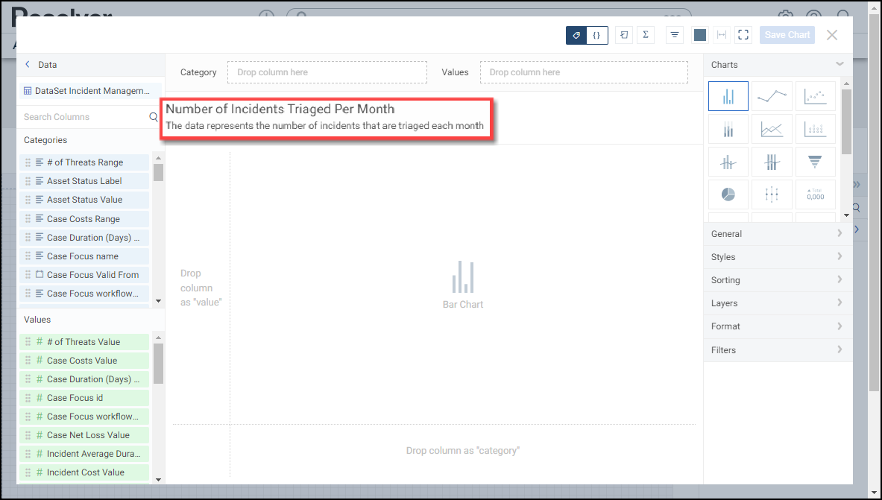Select the stacked bar chart icon

click(x=728, y=129)
